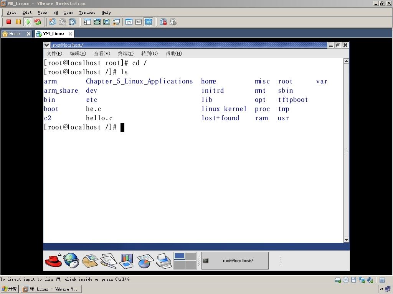Open terminal 文件(F) menu
Image resolution: width=393 pixels, height=294 pixels.
coord(54,54)
